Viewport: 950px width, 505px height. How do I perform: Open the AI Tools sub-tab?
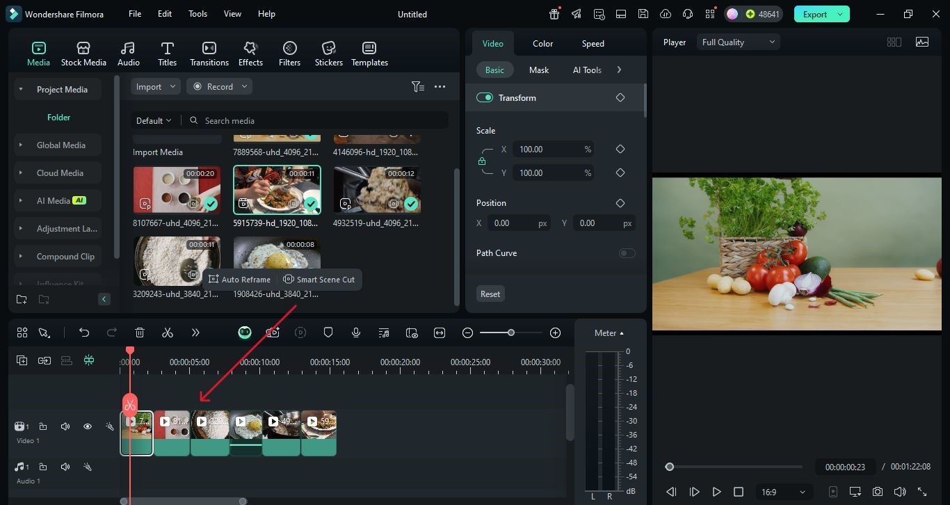tap(587, 70)
